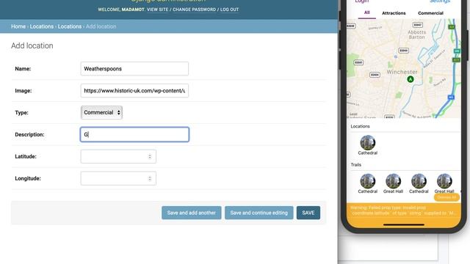Focus the Latitude number field
This screenshot has height=264, width=470.
tap(118, 156)
